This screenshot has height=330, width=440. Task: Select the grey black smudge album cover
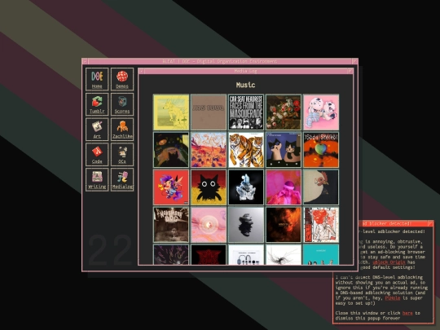point(246,225)
